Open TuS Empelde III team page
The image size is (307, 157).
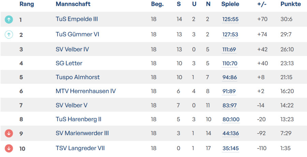[x=77, y=19]
